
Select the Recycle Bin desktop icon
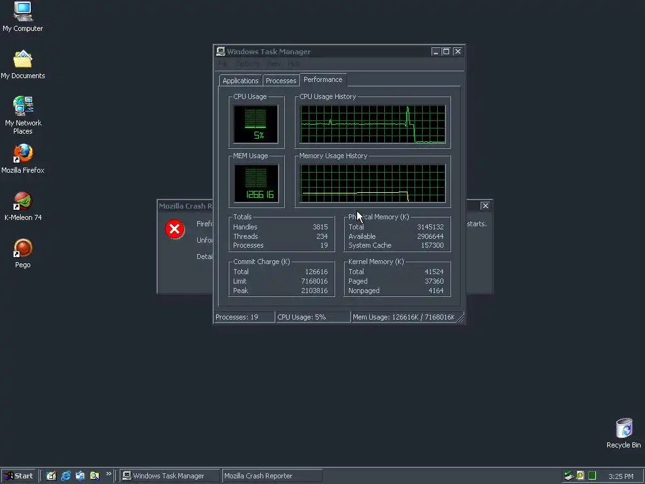coord(624,433)
